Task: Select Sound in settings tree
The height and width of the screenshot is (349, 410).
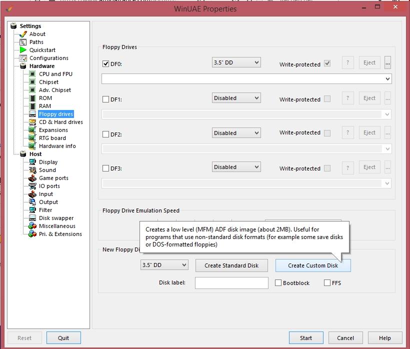Action: 47,170
